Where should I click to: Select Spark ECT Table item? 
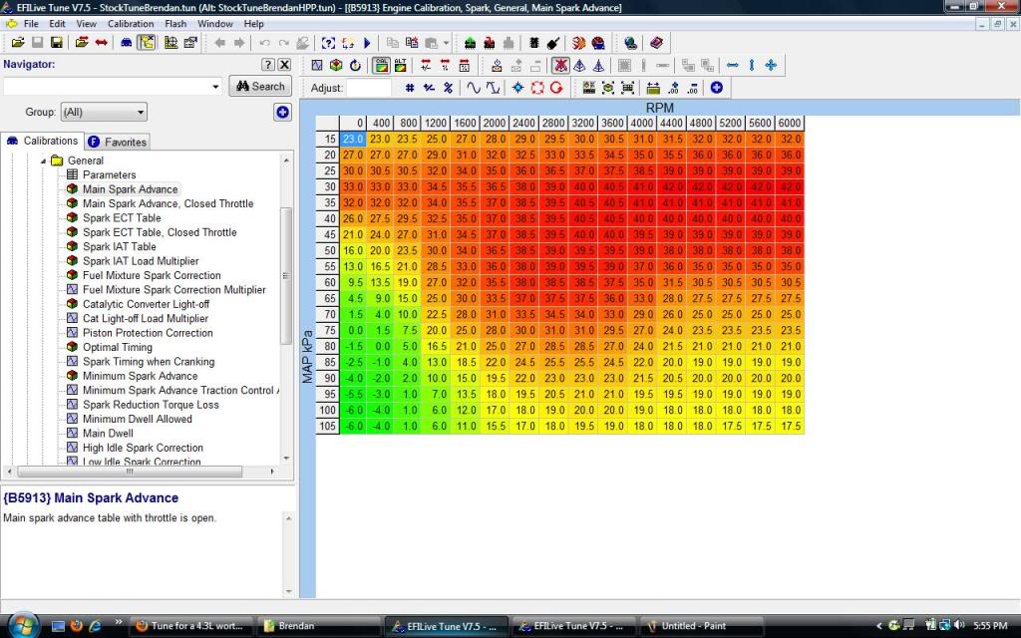pos(121,218)
